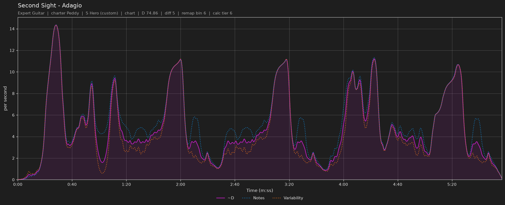The image size is (505, 205).
Task: Click the '2:00' time tick label
Action: [x=181, y=184]
